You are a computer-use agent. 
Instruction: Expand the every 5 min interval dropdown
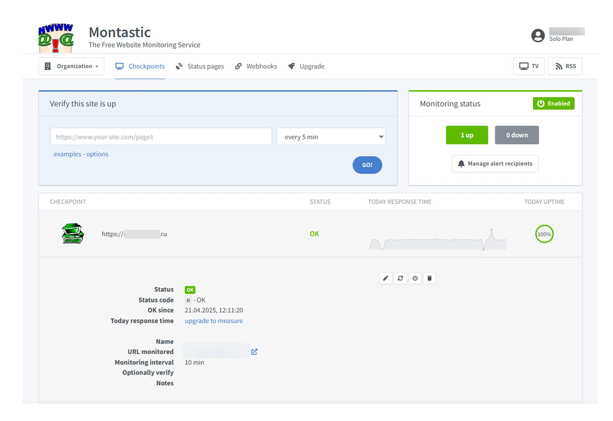click(331, 137)
